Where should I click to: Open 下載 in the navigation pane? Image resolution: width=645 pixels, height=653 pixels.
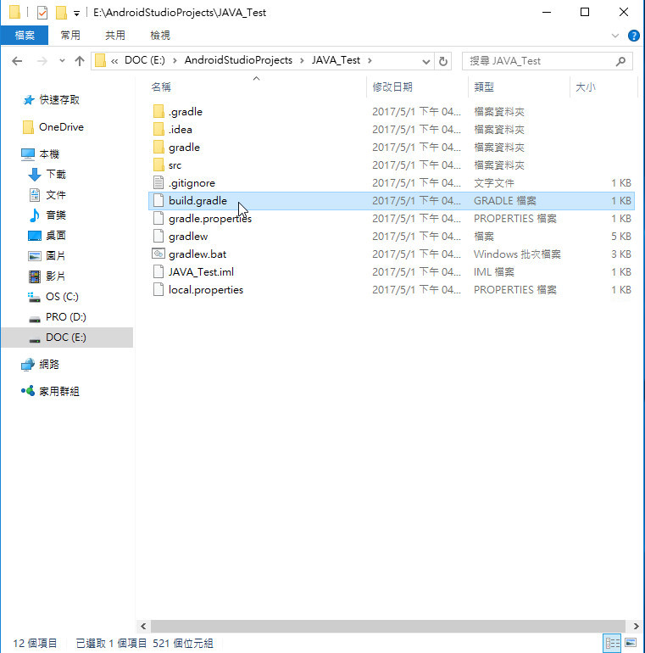tap(56, 174)
